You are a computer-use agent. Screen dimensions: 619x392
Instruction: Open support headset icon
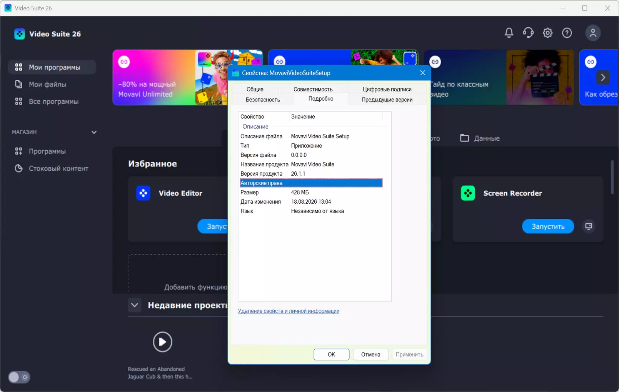coord(528,33)
